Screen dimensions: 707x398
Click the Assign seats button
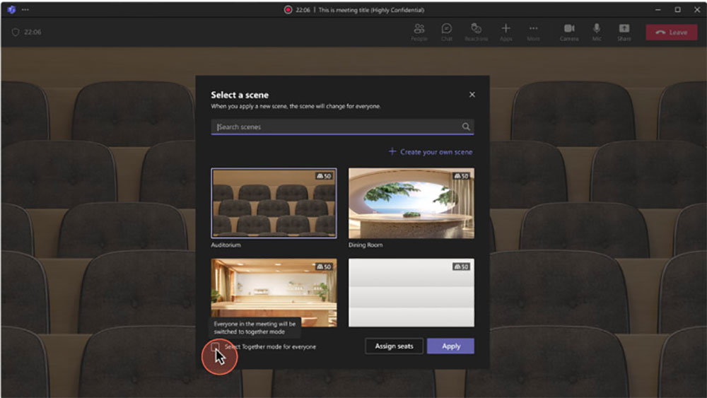coord(394,346)
